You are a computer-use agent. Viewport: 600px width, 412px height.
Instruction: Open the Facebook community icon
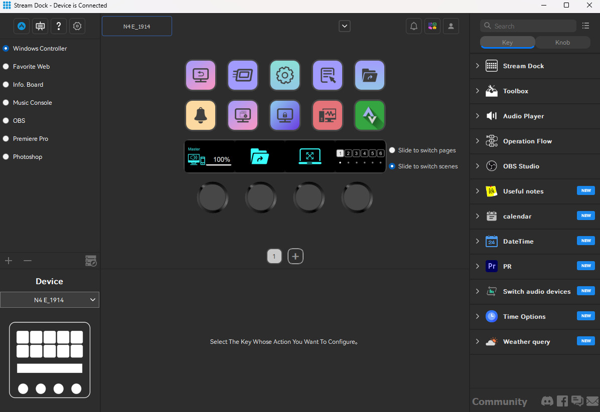(562, 401)
